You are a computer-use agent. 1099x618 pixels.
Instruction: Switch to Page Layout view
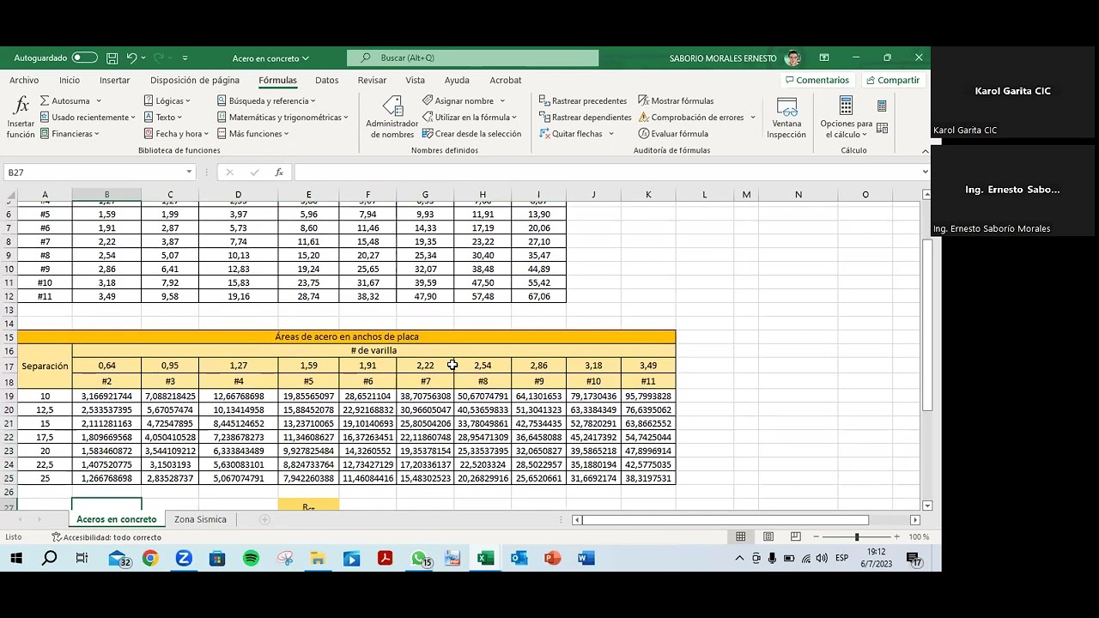coord(768,536)
